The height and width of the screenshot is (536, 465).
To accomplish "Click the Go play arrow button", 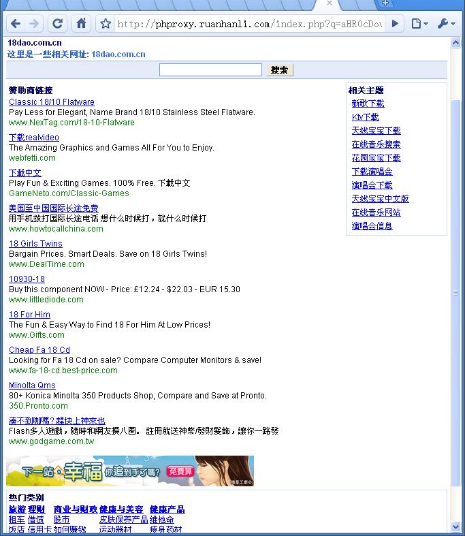I will click(x=395, y=24).
